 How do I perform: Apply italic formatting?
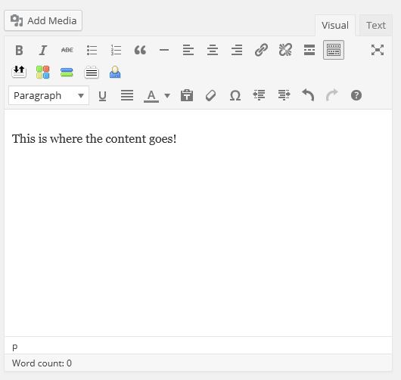coord(43,50)
